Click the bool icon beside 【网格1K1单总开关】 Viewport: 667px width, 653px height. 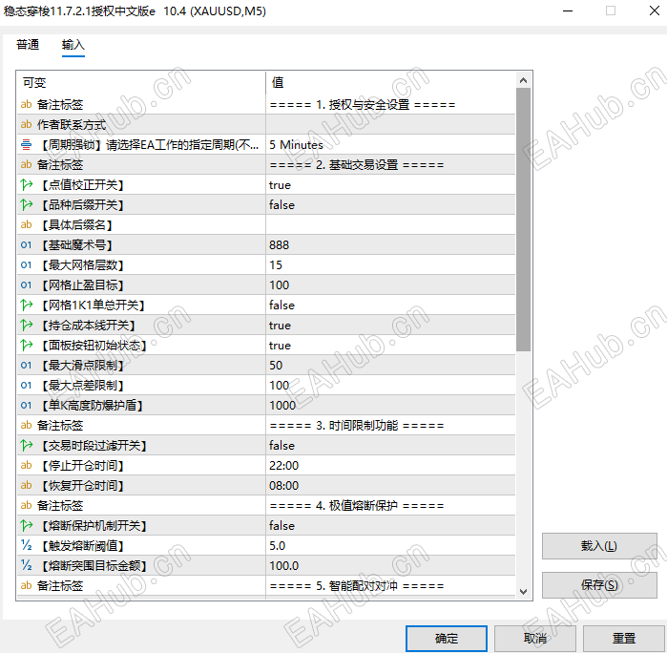click(x=27, y=305)
